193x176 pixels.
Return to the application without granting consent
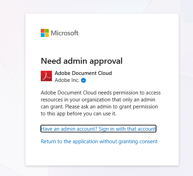tap(99, 141)
